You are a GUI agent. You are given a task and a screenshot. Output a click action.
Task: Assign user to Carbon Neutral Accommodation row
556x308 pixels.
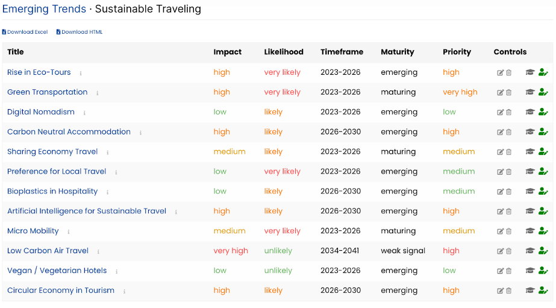coord(543,132)
